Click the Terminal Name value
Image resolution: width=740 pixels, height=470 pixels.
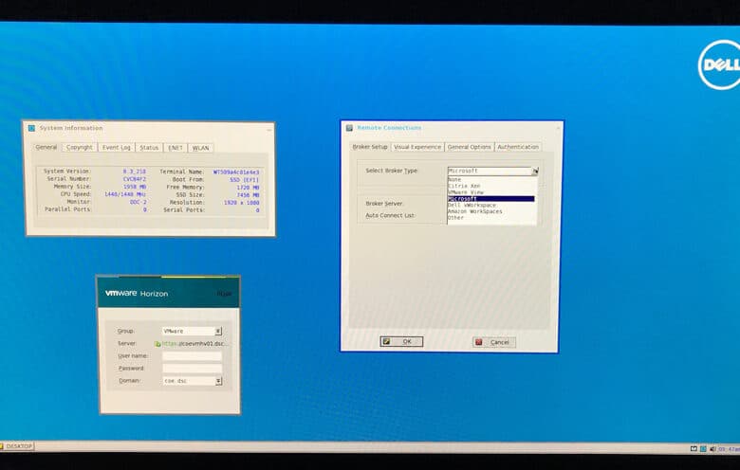click(x=236, y=172)
